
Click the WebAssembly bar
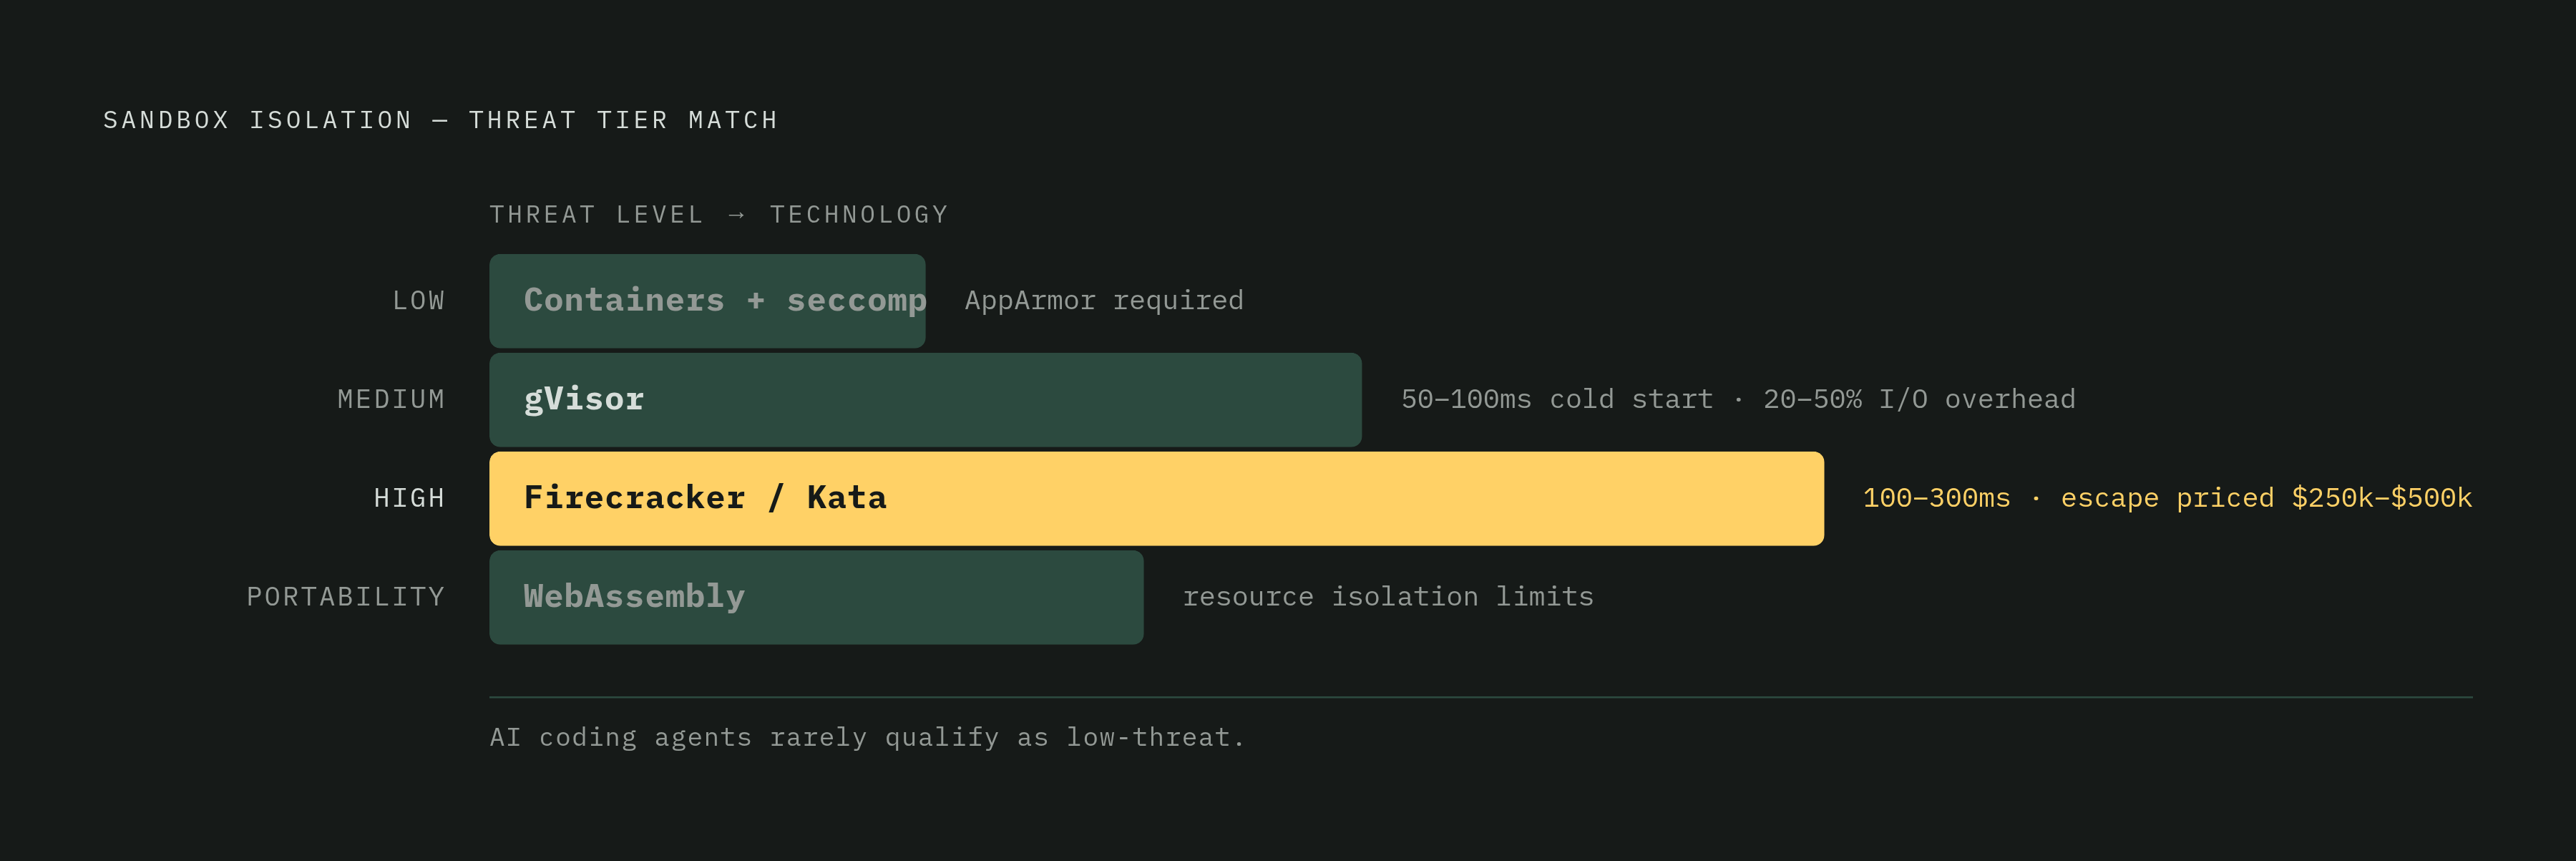click(x=816, y=597)
